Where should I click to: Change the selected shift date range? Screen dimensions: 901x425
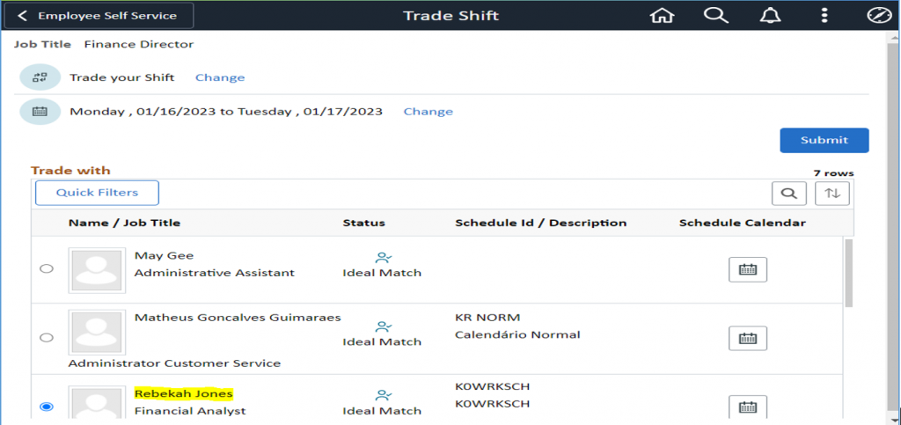click(429, 112)
